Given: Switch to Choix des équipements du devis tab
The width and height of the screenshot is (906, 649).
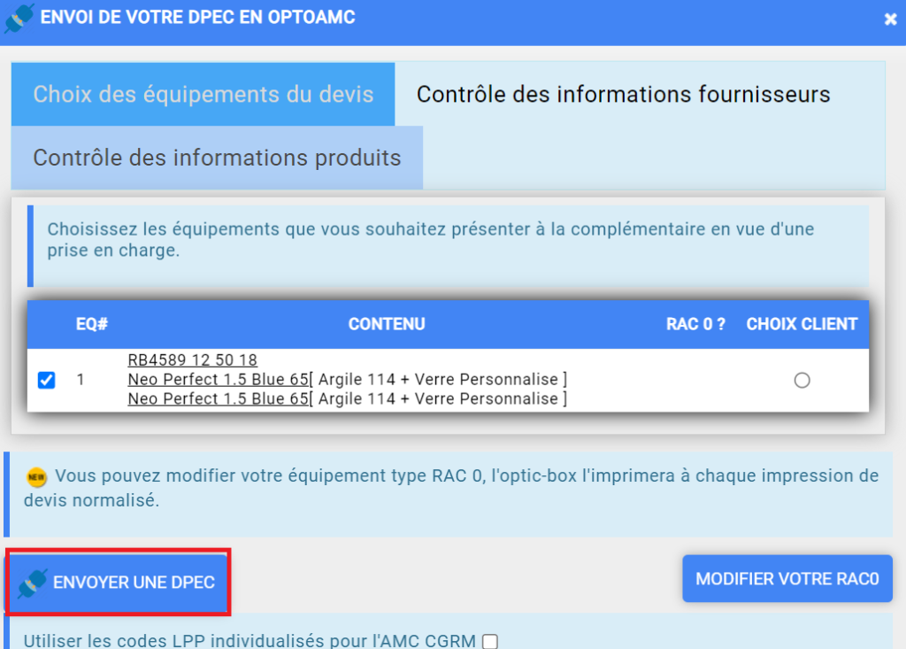Looking at the screenshot, I should [203, 94].
